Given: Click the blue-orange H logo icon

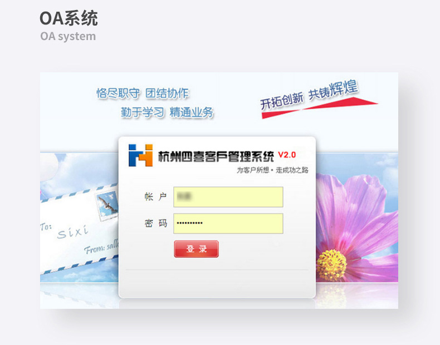Looking at the screenshot, I should point(140,155).
